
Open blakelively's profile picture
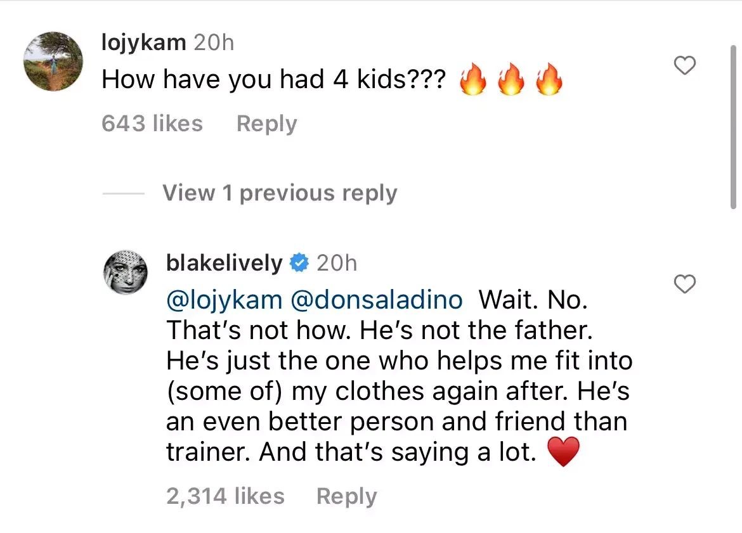click(125, 272)
